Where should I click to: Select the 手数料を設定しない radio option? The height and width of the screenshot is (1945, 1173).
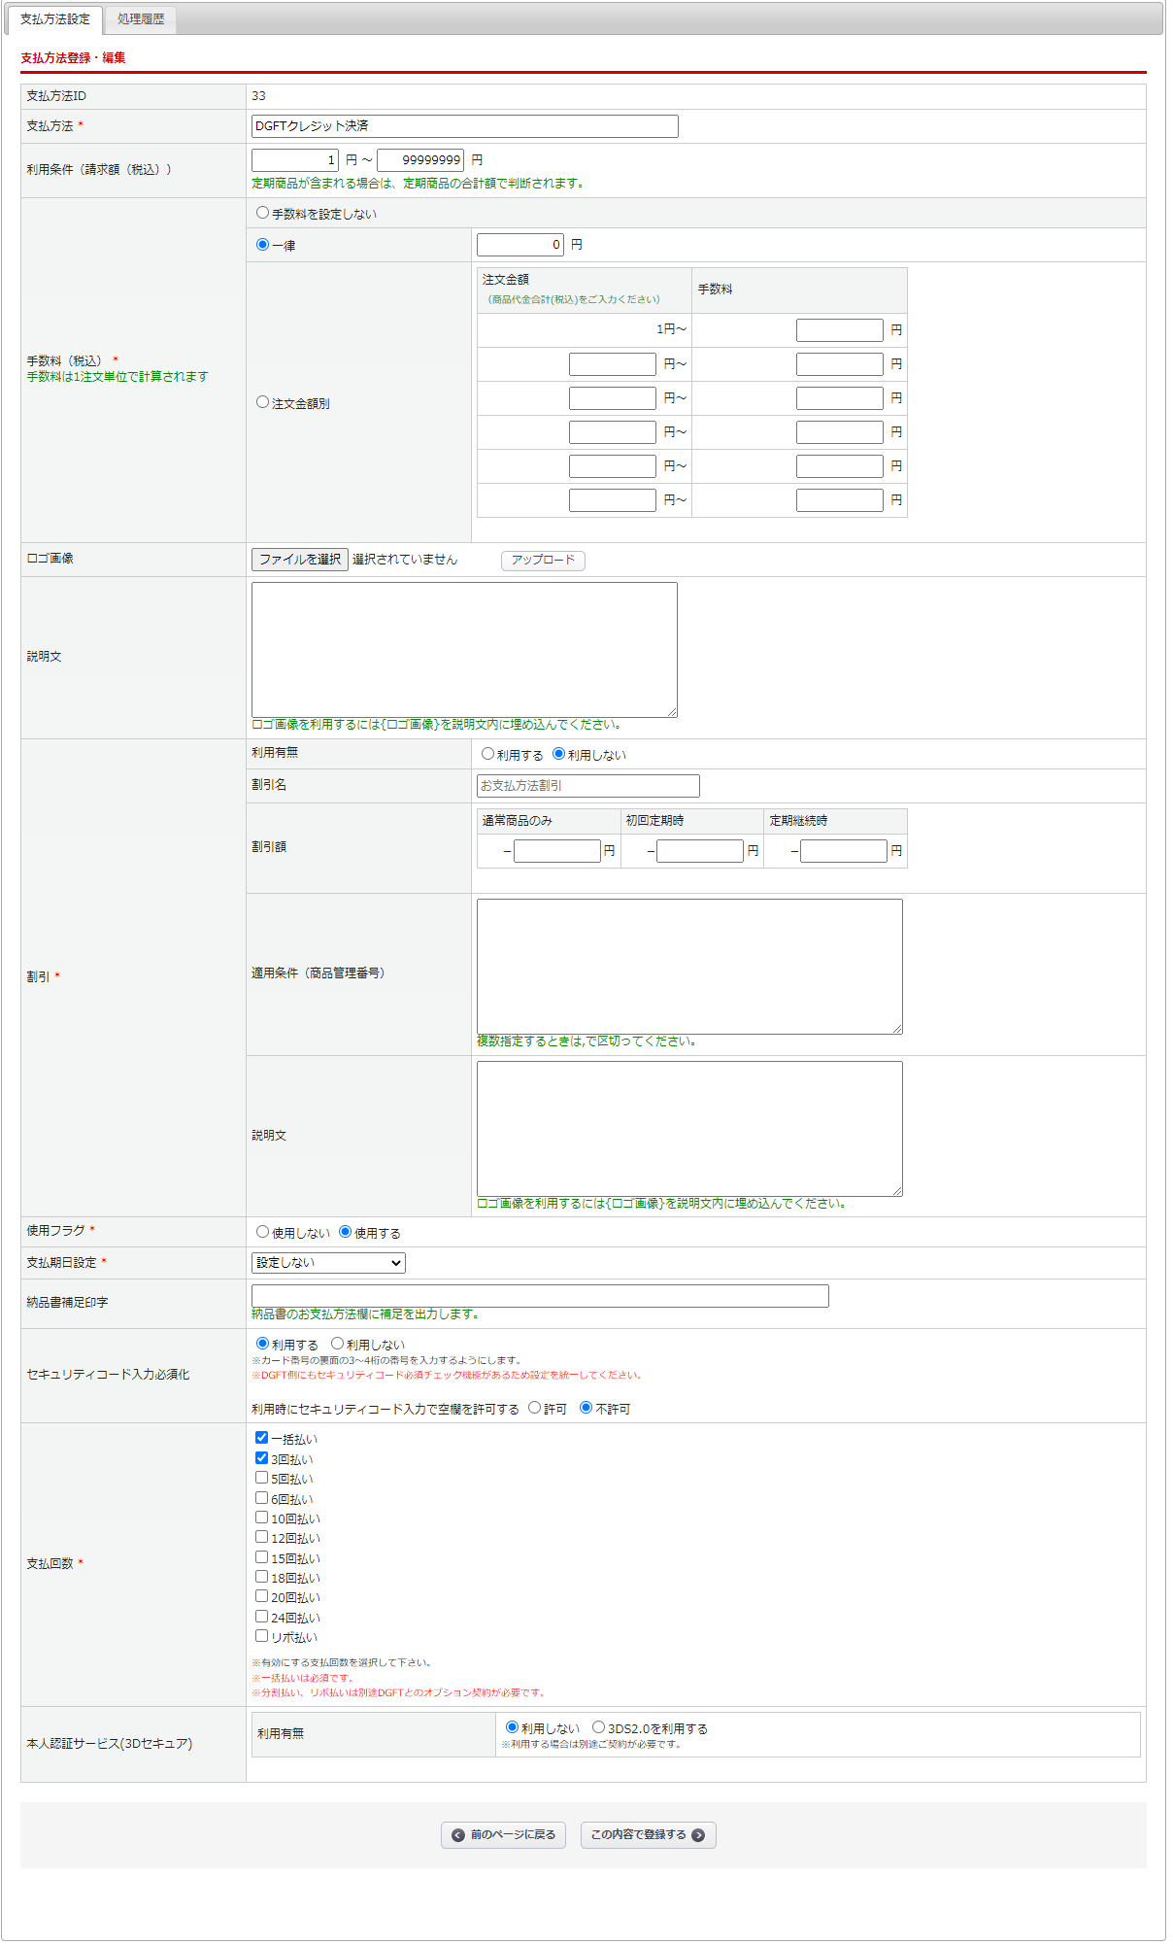(x=262, y=213)
